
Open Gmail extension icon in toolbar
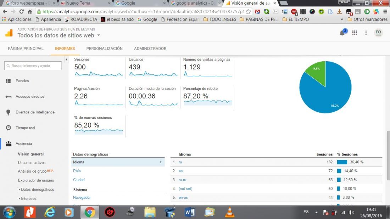point(257,11)
